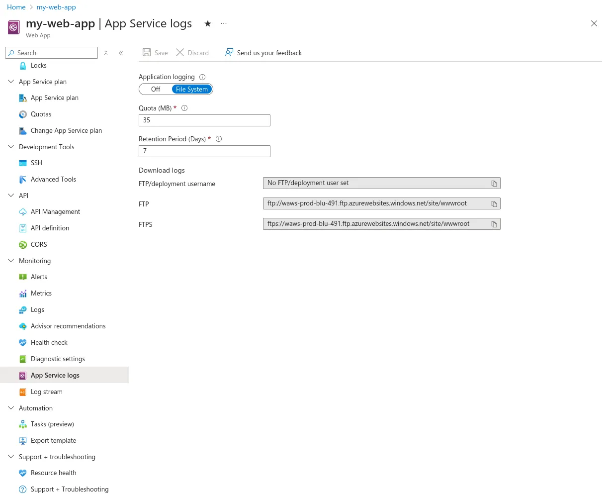This screenshot has width=611, height=497.
Task: Click the FTP URL text field
Action: coord(381,203)
